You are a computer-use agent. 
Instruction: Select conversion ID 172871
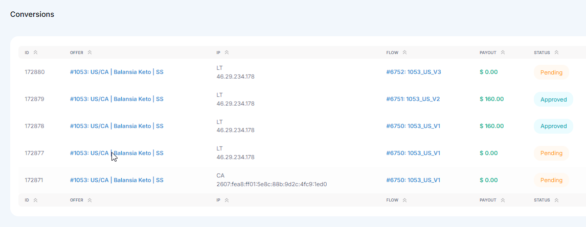[34, 180]
